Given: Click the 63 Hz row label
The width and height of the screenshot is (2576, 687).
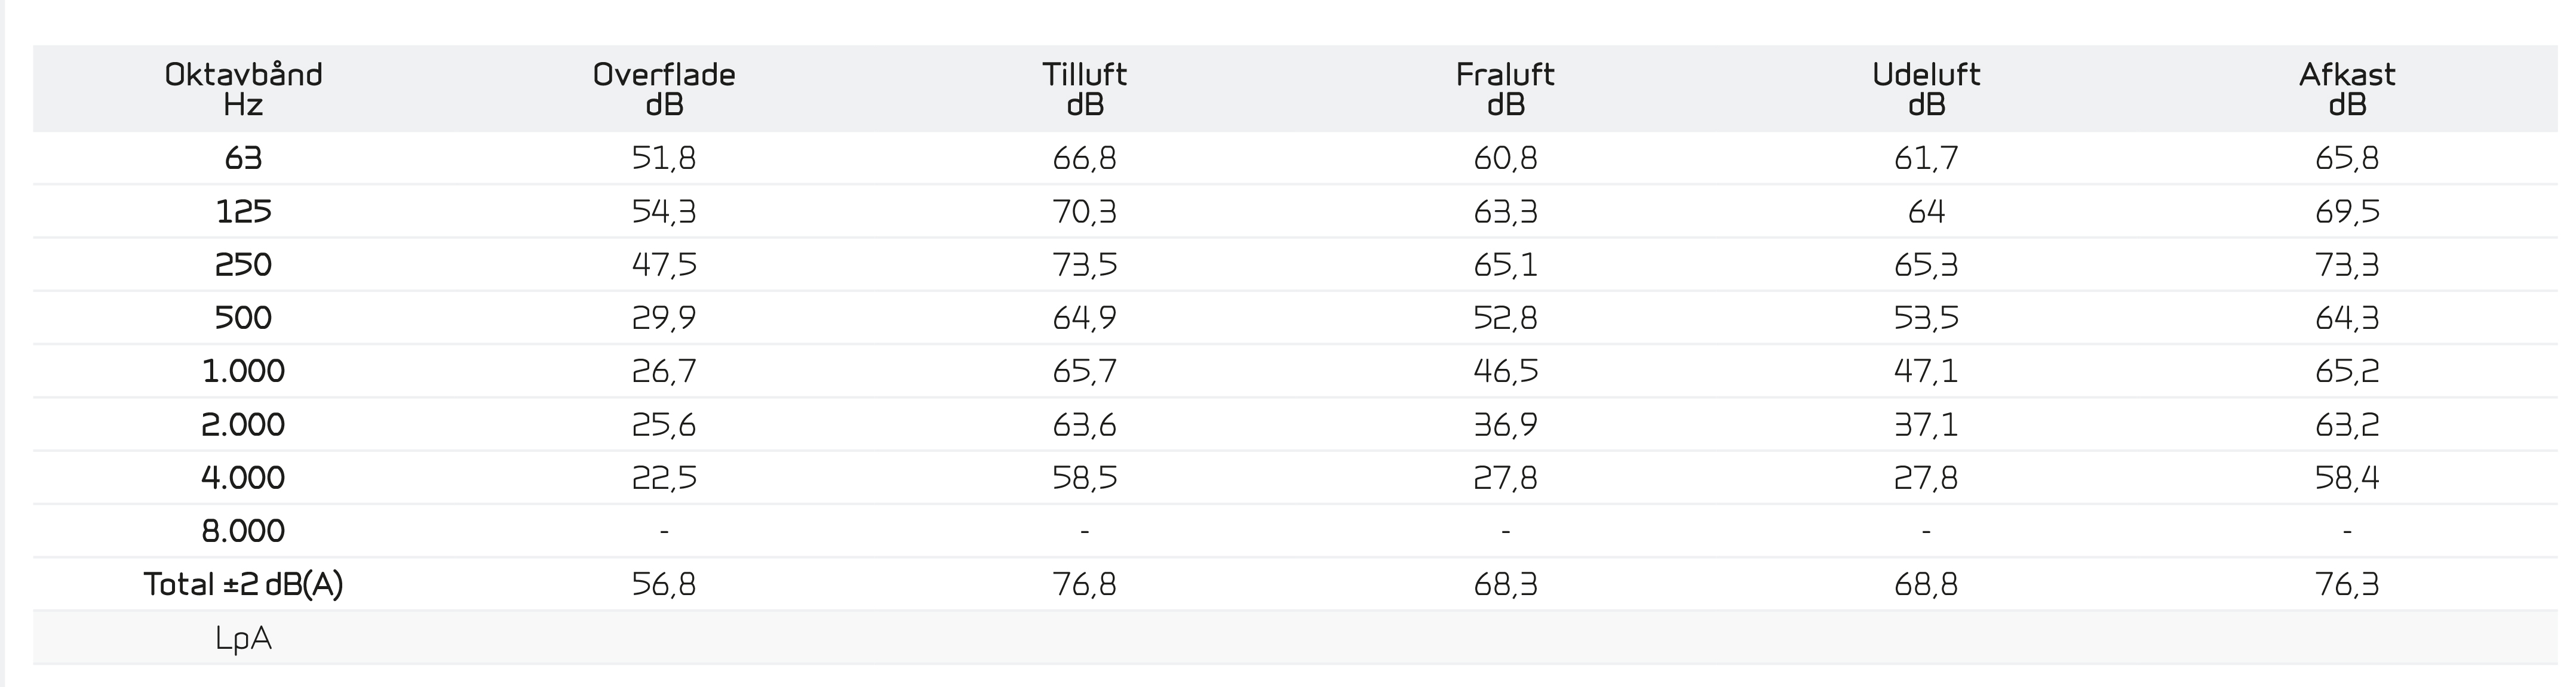Looking at the screenshot, I should pos(243,158).
